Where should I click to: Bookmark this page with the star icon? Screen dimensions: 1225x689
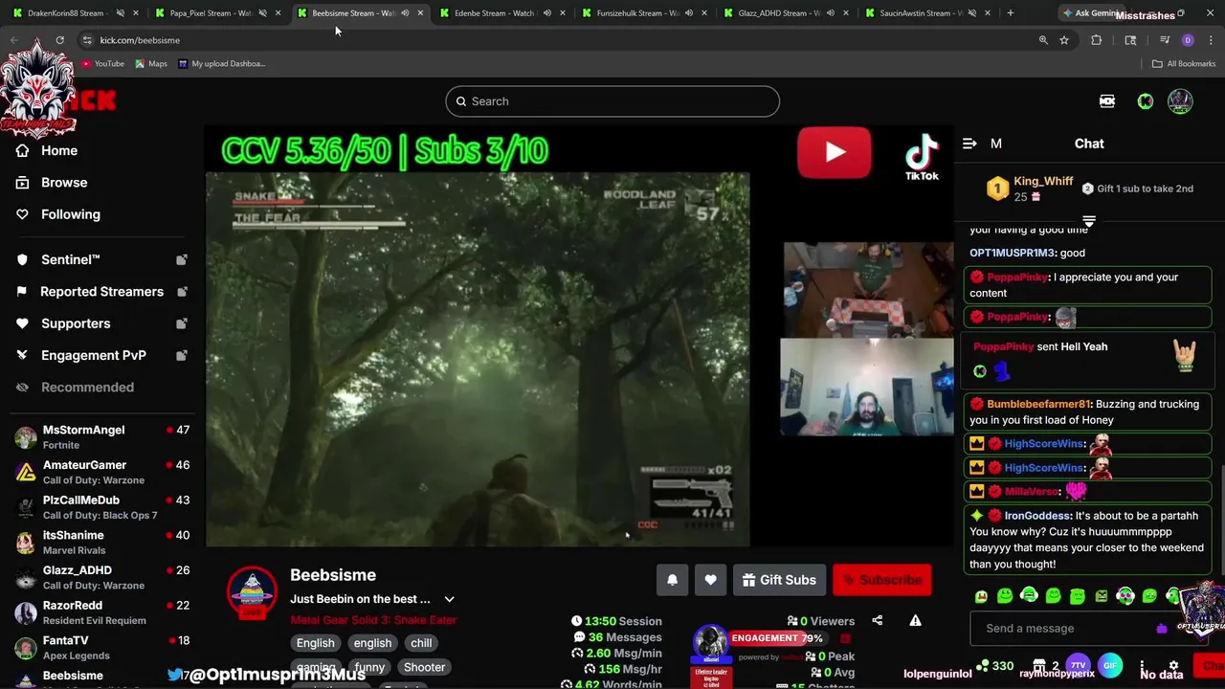pyautogui.click(x=1064, y=40)
